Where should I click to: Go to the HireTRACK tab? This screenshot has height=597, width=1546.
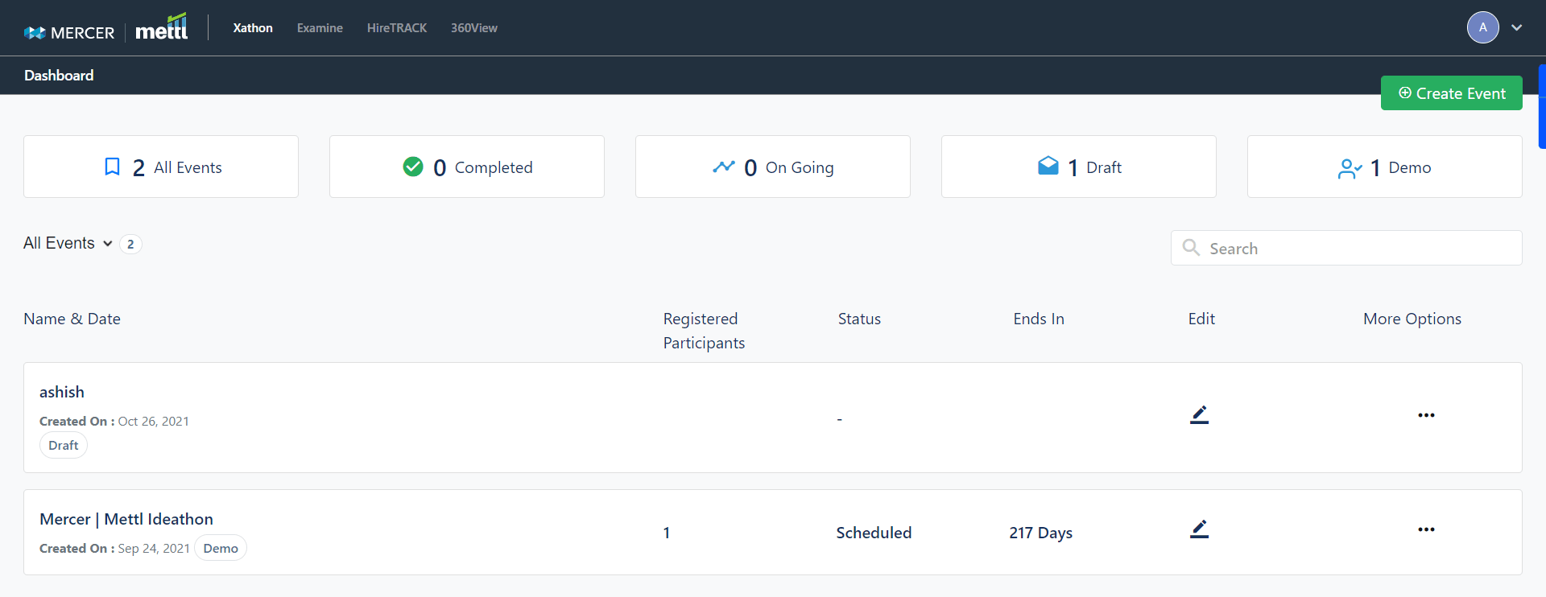click(x=397, y=28)
